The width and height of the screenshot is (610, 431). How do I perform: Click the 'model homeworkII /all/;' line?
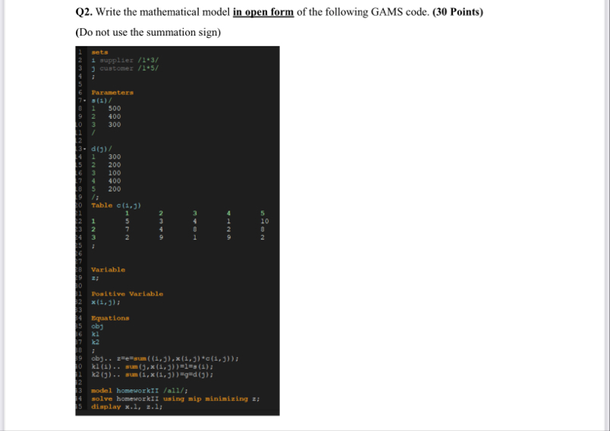point(140,391)
